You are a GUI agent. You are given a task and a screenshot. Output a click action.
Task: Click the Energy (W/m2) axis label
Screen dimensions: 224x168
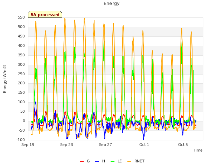[5, 79]
